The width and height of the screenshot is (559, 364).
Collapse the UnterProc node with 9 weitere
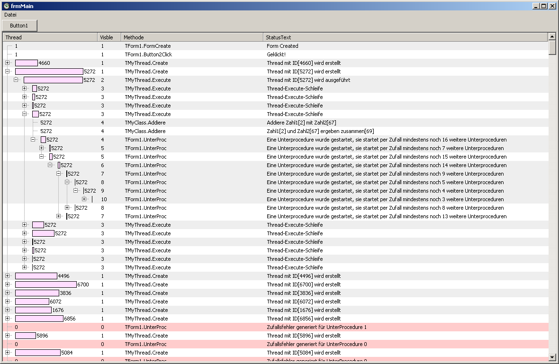tap(59, 174)
